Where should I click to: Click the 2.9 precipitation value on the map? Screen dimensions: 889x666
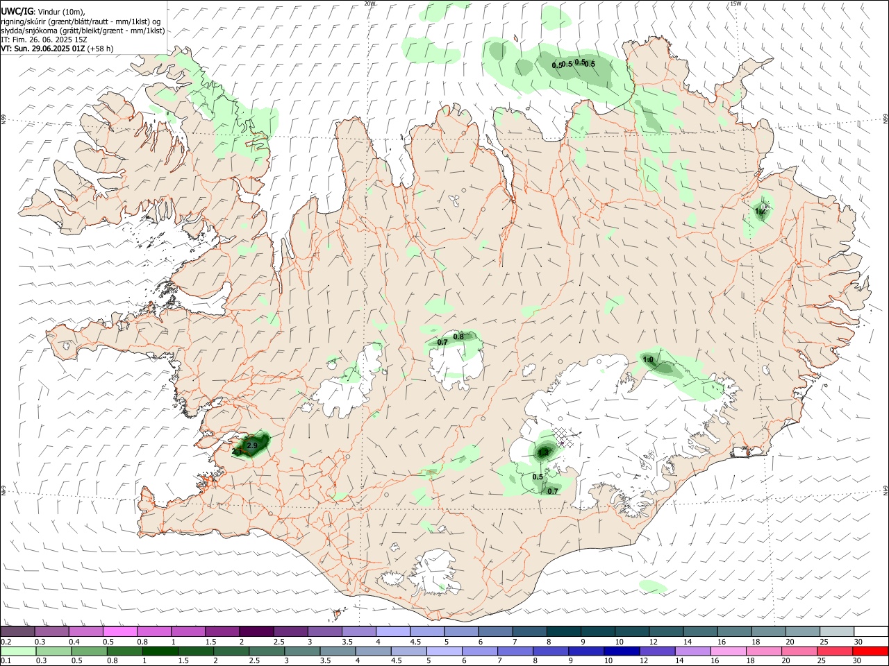(x=252, y=445)
